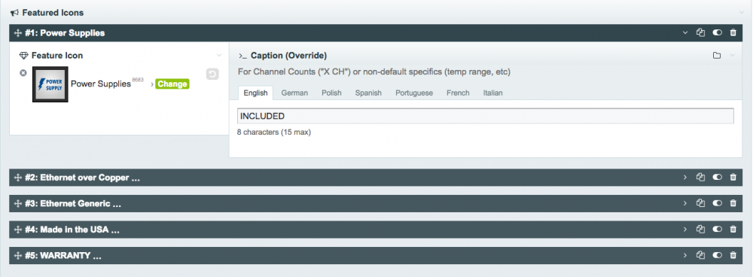The width and height of the screenshot is (753, 277).
Task: Delete the #1 Power Supplies item
Action: coord(733,32)
